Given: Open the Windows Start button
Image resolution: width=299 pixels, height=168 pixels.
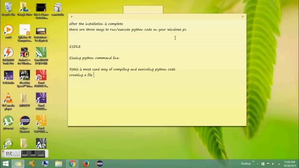Looking at the screenshot, I should (6, 164).
